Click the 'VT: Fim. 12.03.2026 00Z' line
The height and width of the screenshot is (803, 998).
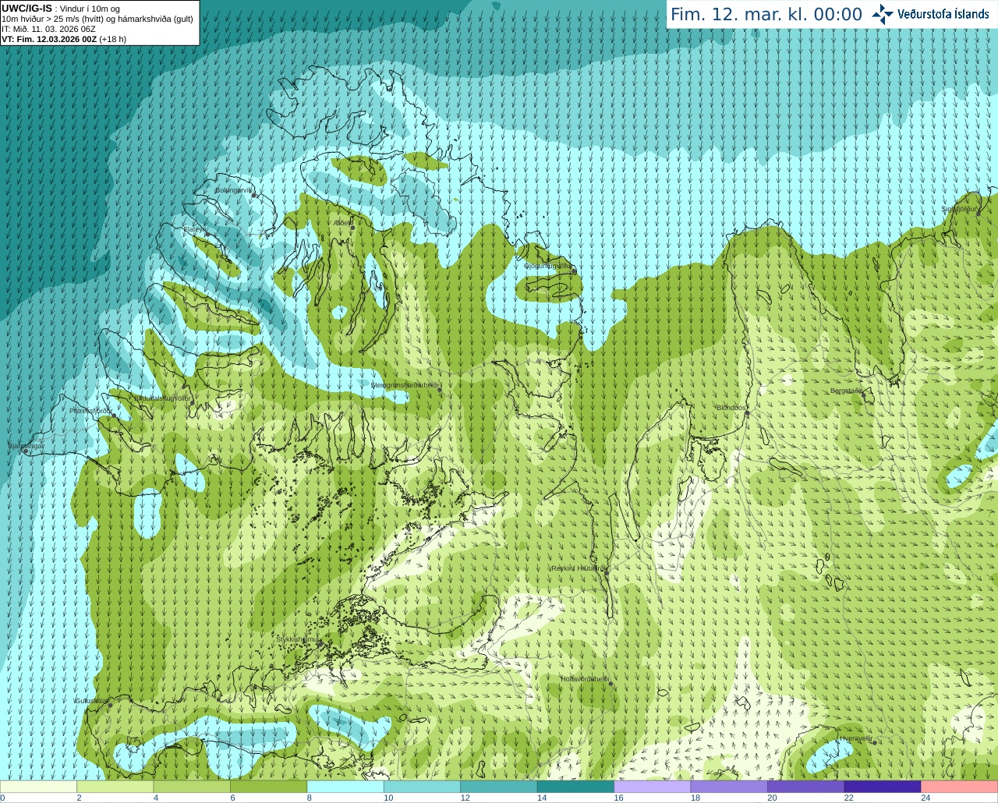(49, 39)
